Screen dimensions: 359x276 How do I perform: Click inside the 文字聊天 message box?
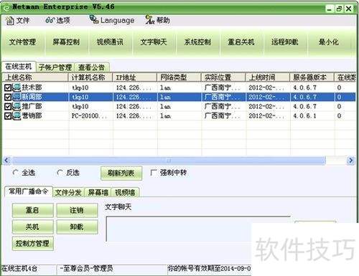click(198, 229)
